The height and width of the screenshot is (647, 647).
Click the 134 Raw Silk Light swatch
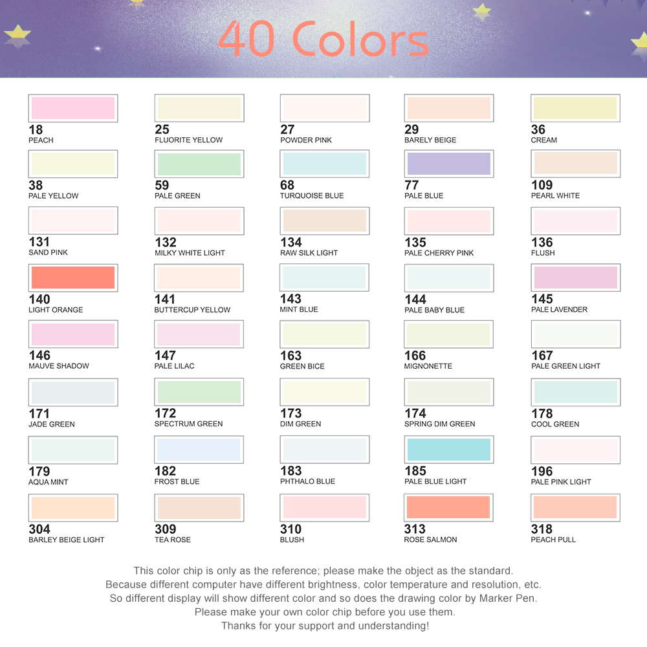tap(325, 221)
